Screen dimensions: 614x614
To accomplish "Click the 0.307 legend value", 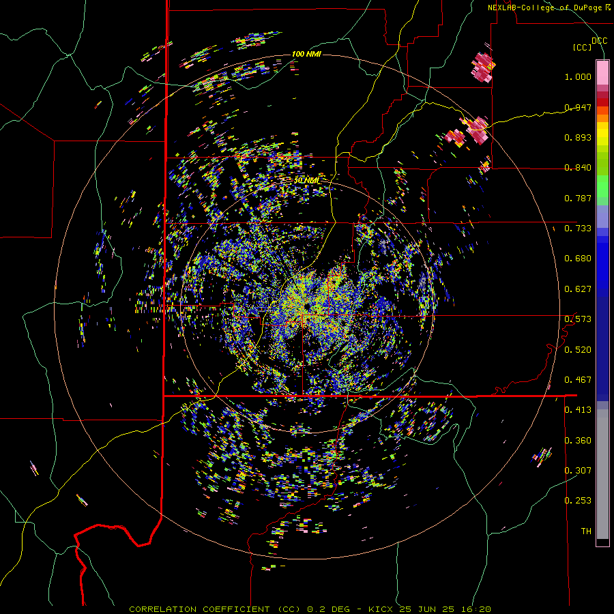I will click(578, 470).
